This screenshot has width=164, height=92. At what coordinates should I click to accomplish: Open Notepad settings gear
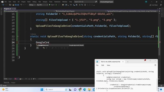[155, 65]
